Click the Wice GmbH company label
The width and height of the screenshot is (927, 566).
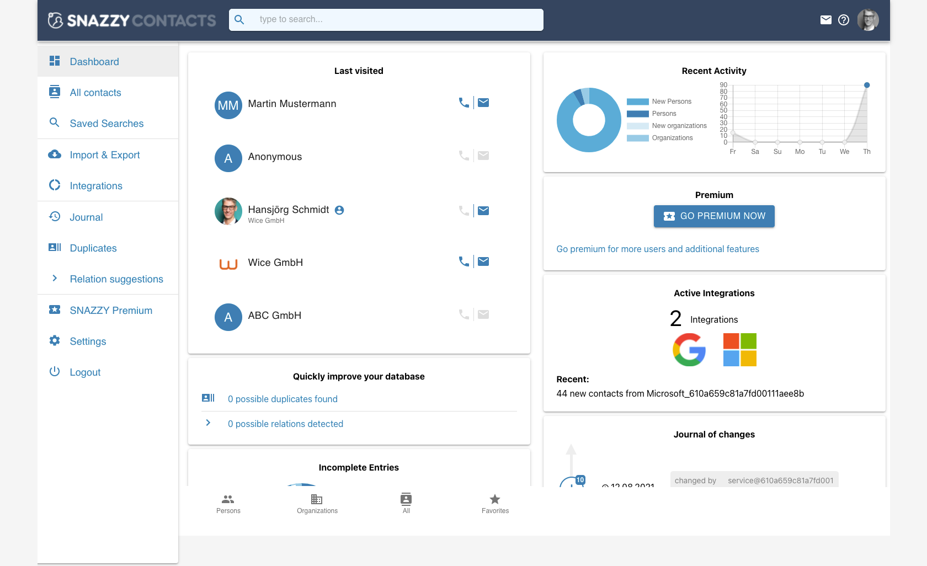(x=266, y=221)
